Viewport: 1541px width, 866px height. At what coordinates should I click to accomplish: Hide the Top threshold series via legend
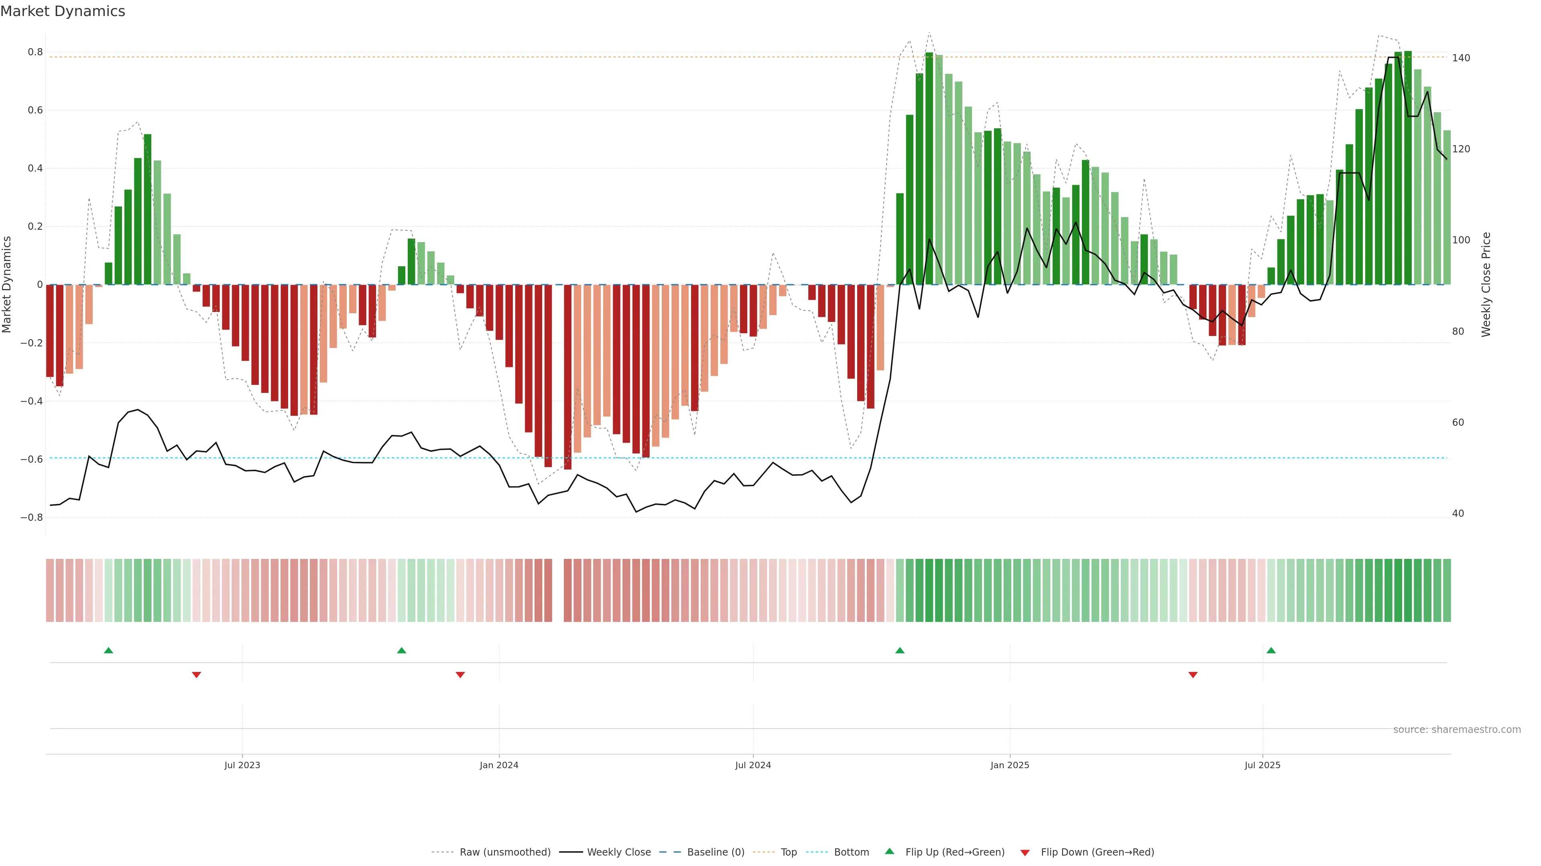click(789, 852)
